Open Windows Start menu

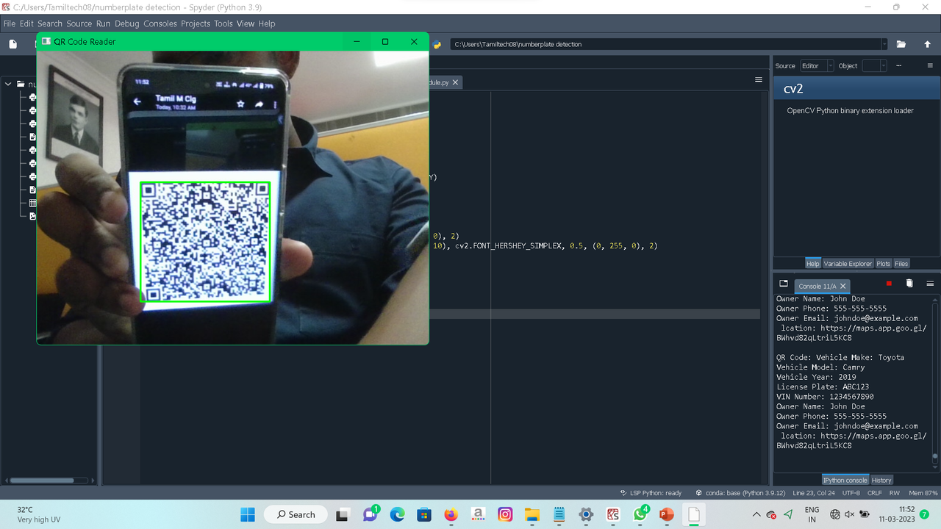(248, 514)
